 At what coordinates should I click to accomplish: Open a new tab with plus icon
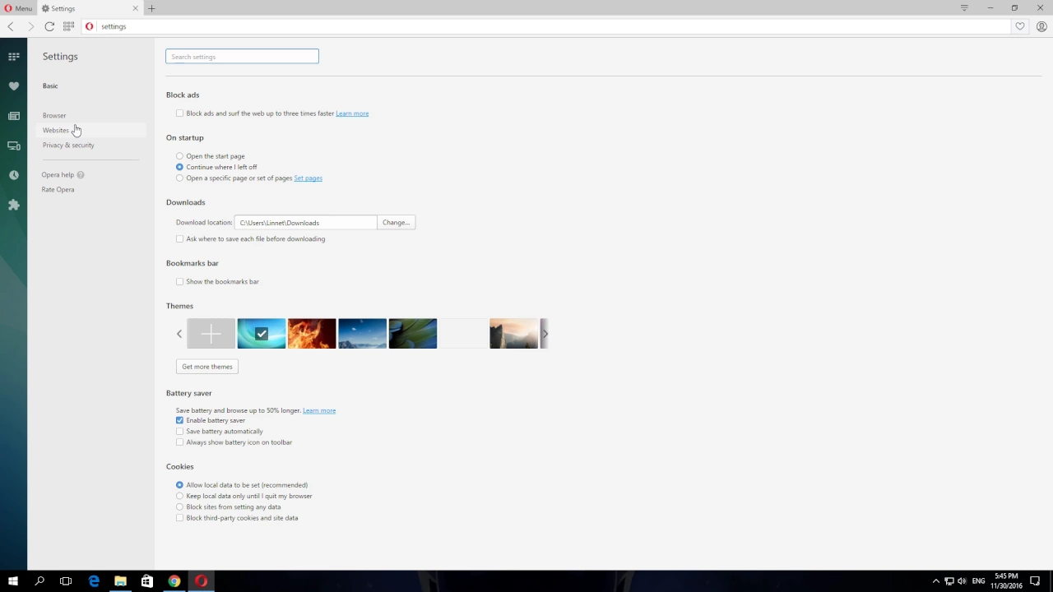click(152, 8)
